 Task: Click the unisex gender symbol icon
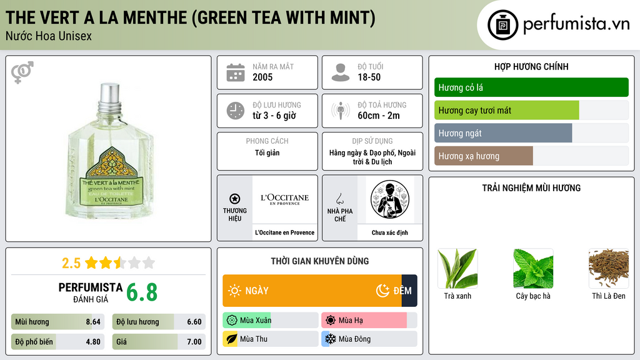pyautogui.click(x=22, y=72)
